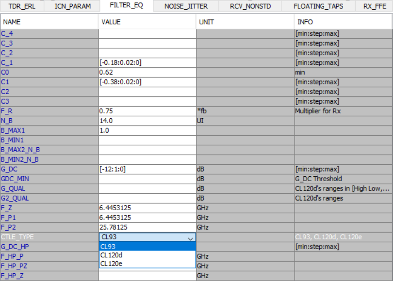Select the GDC_MIN parameter name
Screen dimensions: 393x281
tap(49, 179)
